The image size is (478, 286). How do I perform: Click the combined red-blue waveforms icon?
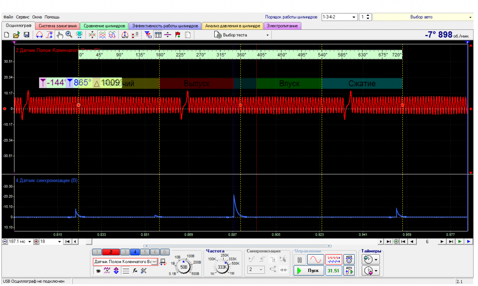112,35
